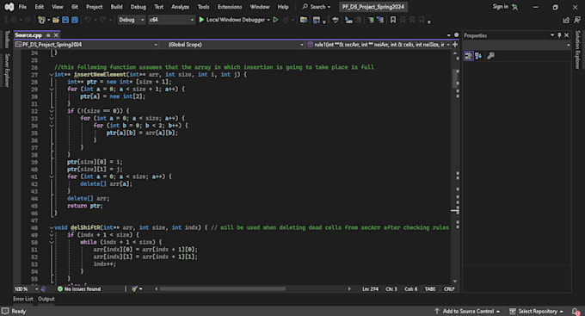This screenshot has width=585, height=316.
Task: Click the window layout toolbar icon
Action: point(317,20)
